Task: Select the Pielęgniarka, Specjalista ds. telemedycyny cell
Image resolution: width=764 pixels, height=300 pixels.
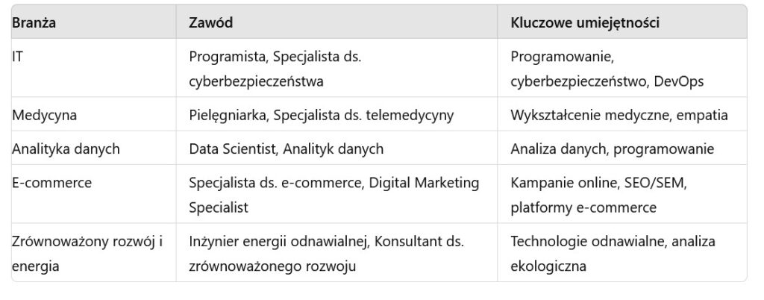Action: tap(322, 116)
